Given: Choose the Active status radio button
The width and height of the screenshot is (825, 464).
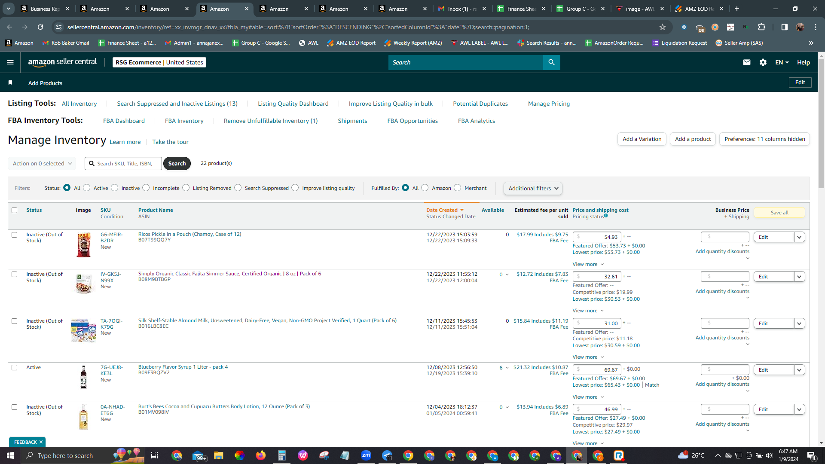Looking at the screenshot, I should coord(87,188).
